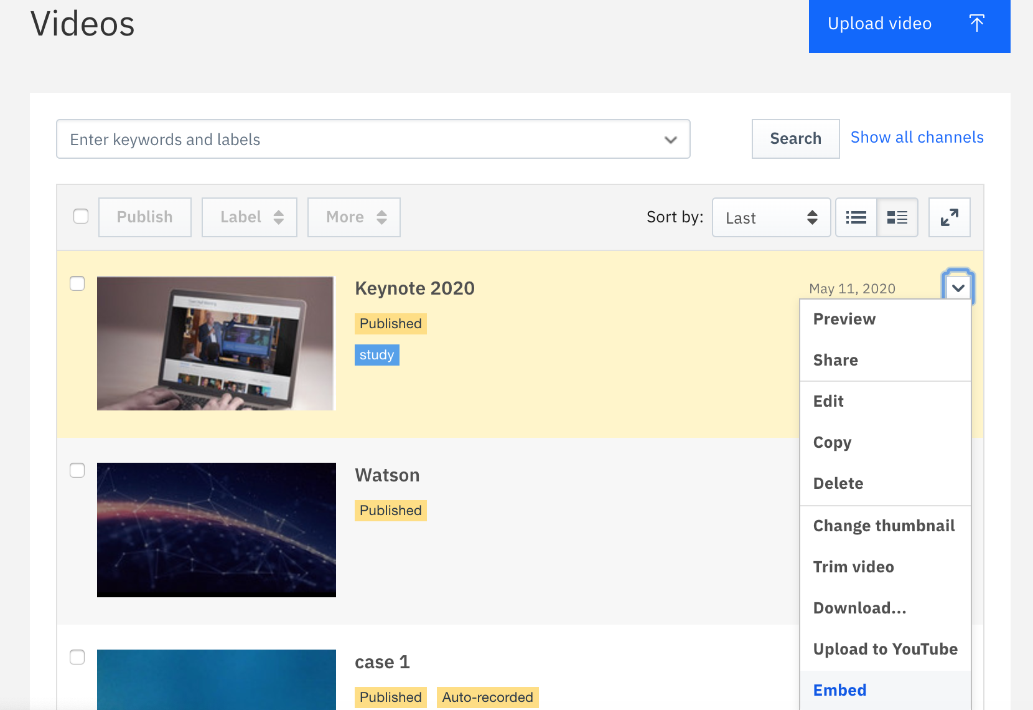The image size is (1033, 710).
Task: Select the case 1 video checkbox
Action: coord(77,657)
